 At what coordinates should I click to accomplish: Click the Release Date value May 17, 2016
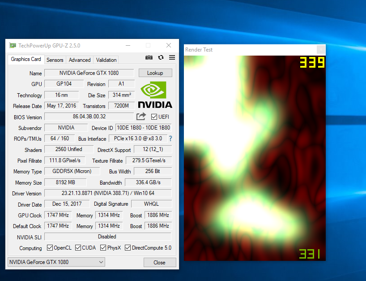[x=62, y=106]
